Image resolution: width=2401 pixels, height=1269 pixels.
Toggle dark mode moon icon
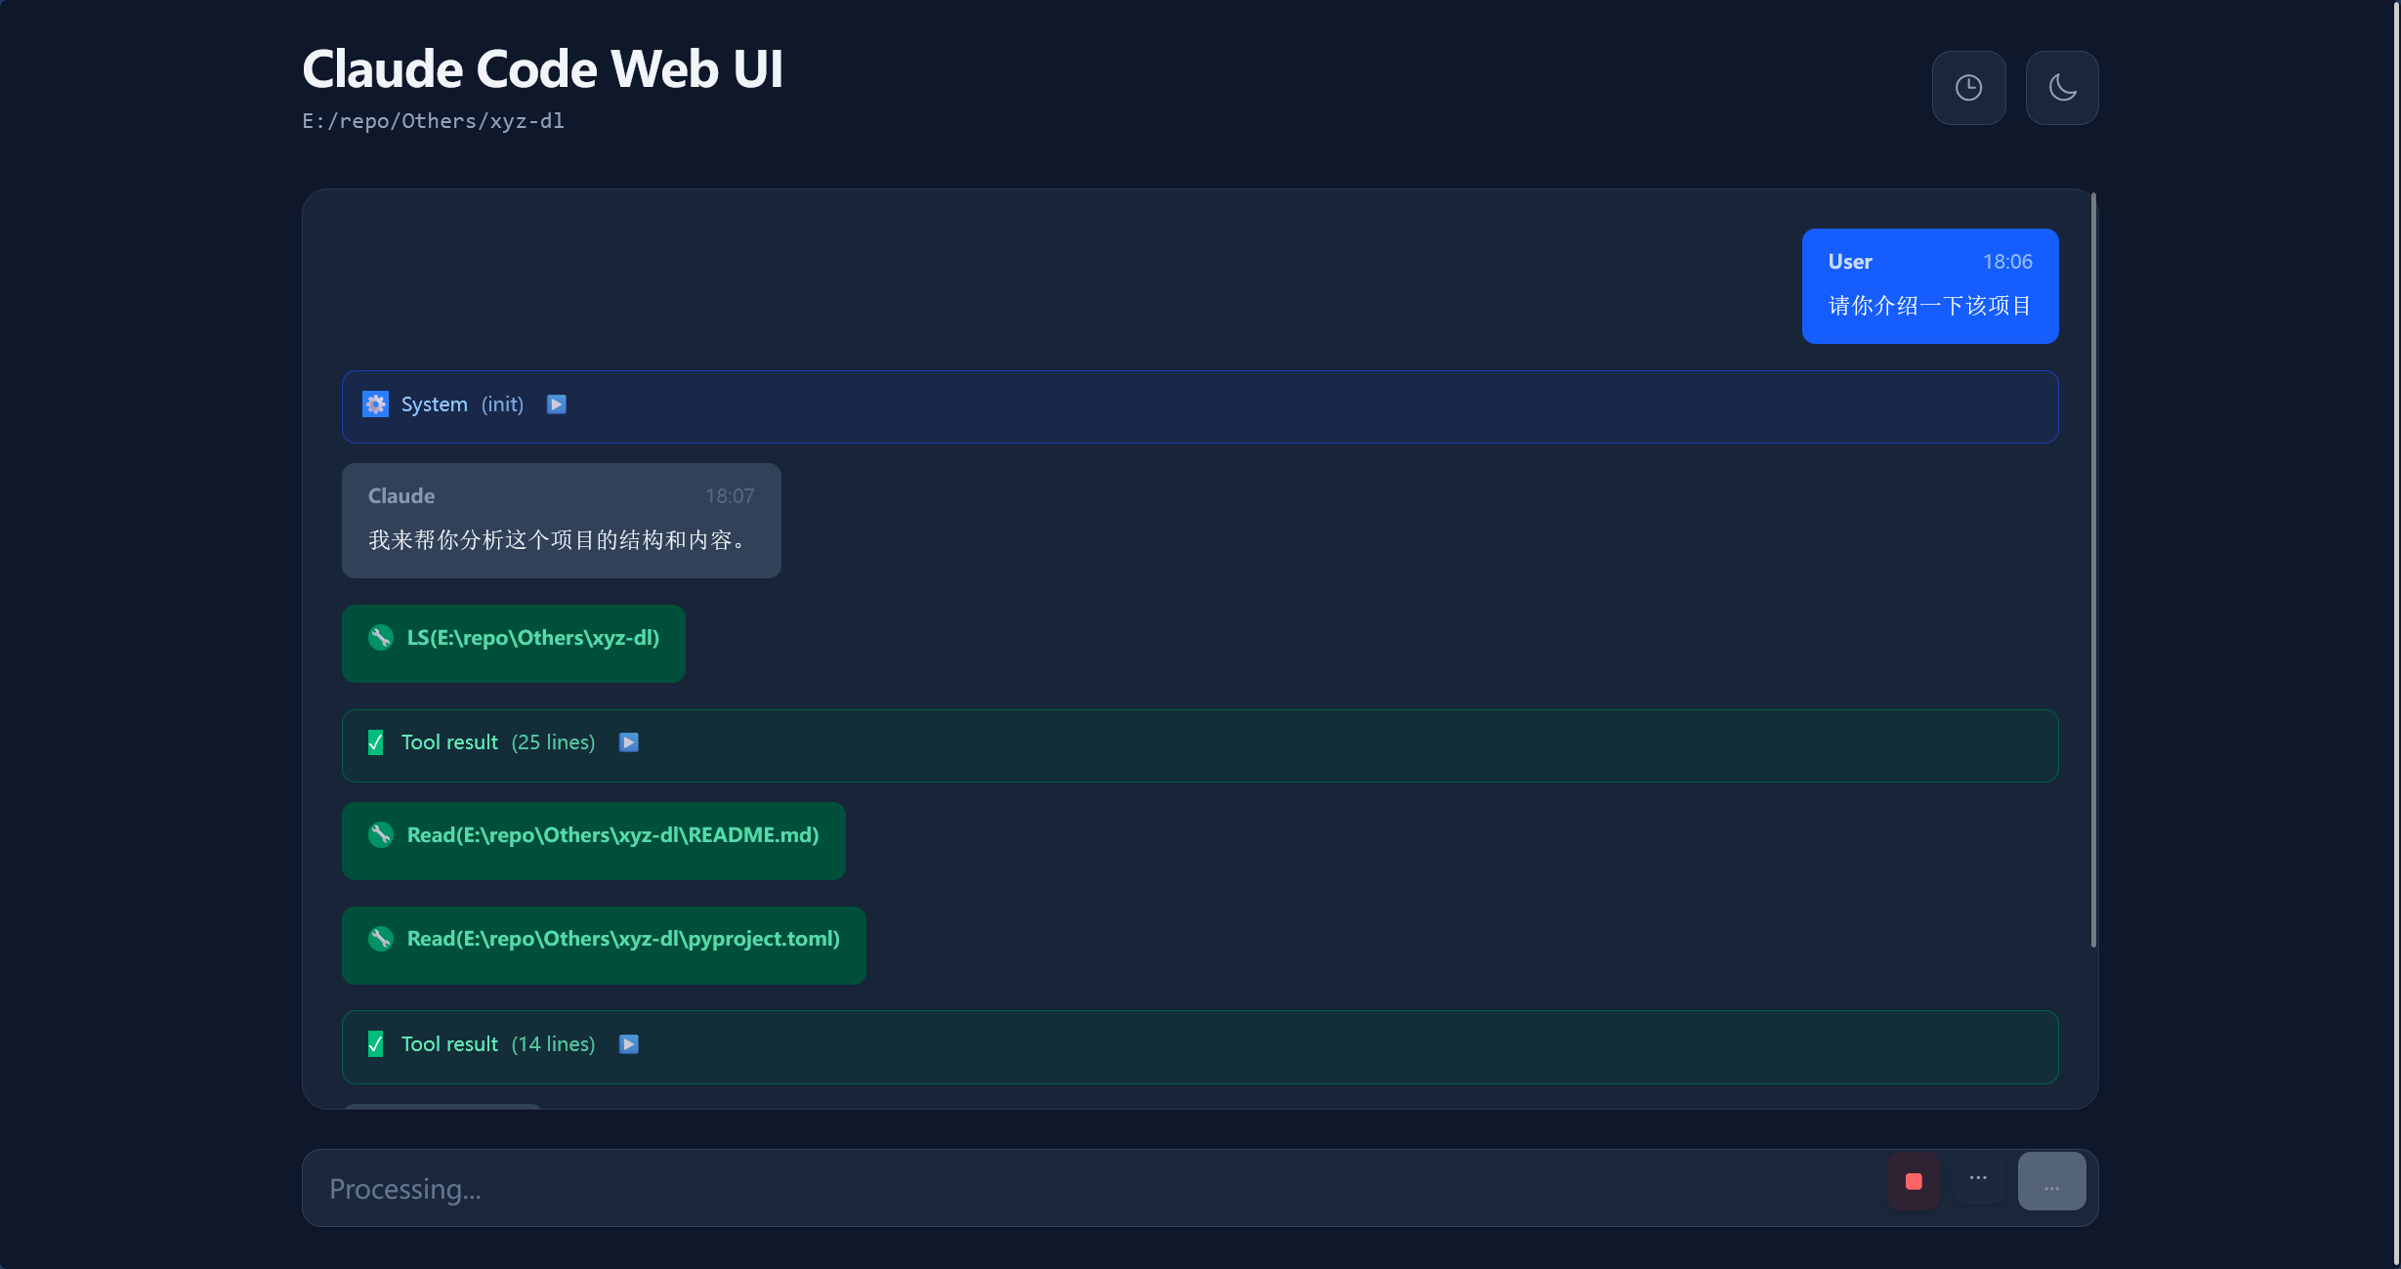click(x=2061, y=88)
